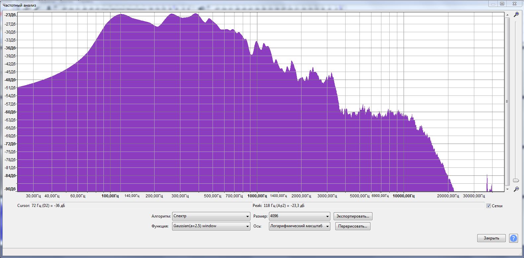
Task: Click the Перерисовать... button
Action: pyautogui.click(x=353, y=226)
